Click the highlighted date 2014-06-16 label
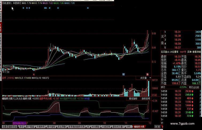Viewport: 202px width, 130px height. 20,123
